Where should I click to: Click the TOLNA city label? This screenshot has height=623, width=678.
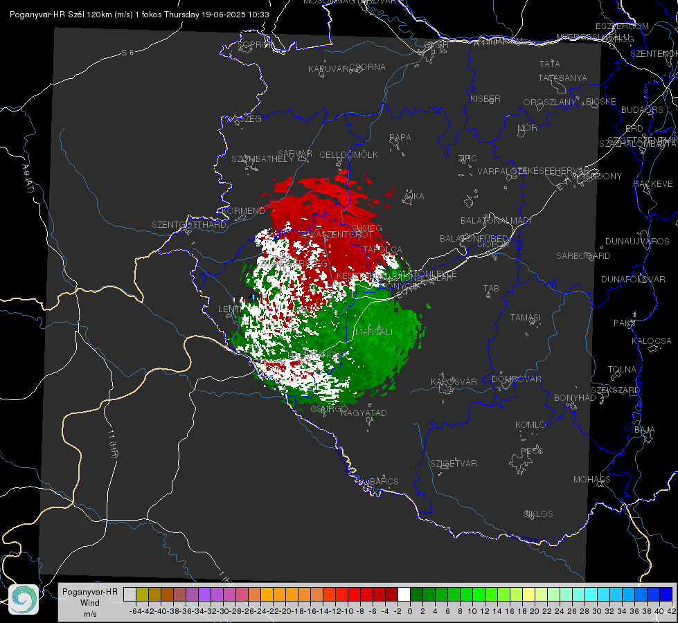(622, 370)
